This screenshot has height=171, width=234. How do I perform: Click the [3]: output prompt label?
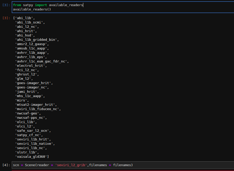point(5,18)
